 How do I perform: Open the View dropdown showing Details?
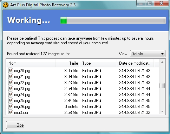click(148, 54)
